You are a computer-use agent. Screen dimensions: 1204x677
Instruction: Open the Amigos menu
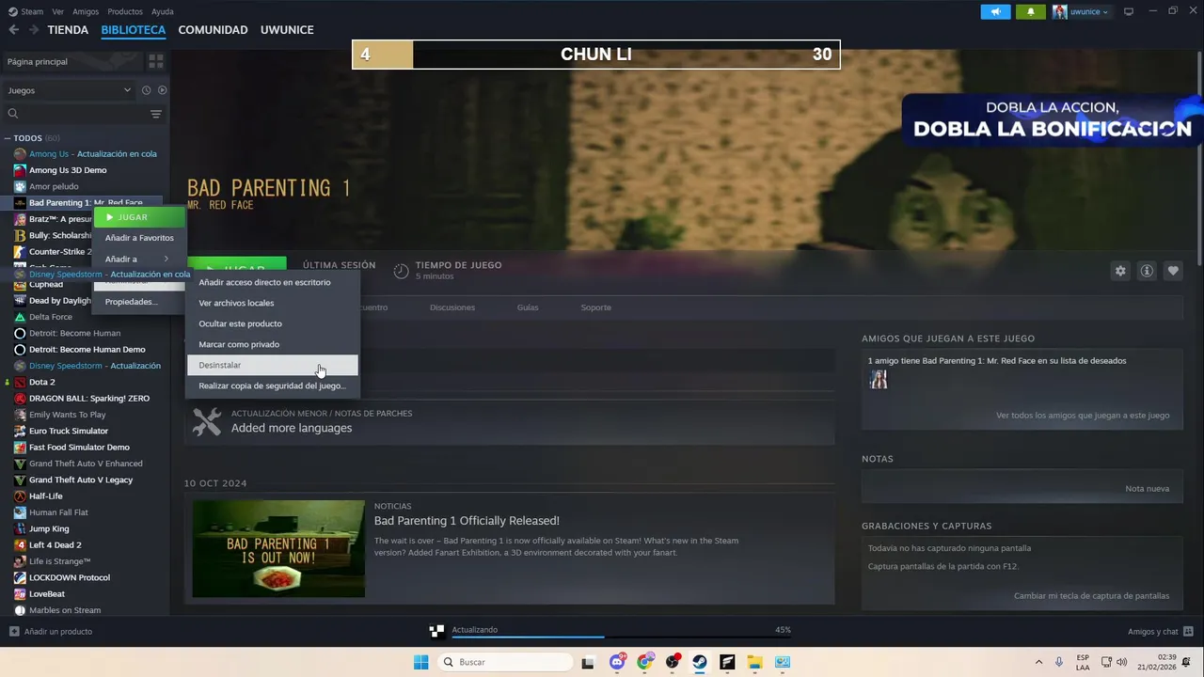[x=86, y=11]
